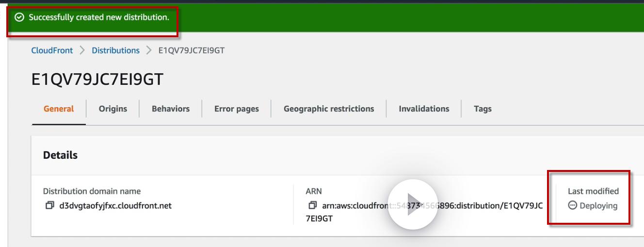Click the Deploying status ellipsis icon

click(572, 205)
